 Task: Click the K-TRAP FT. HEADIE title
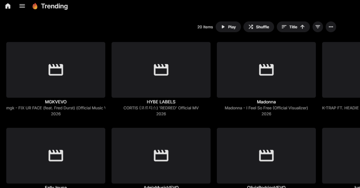341,108
